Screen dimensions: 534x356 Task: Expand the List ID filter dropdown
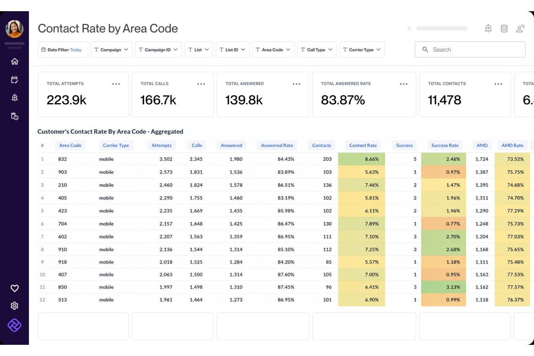(232, 49)
